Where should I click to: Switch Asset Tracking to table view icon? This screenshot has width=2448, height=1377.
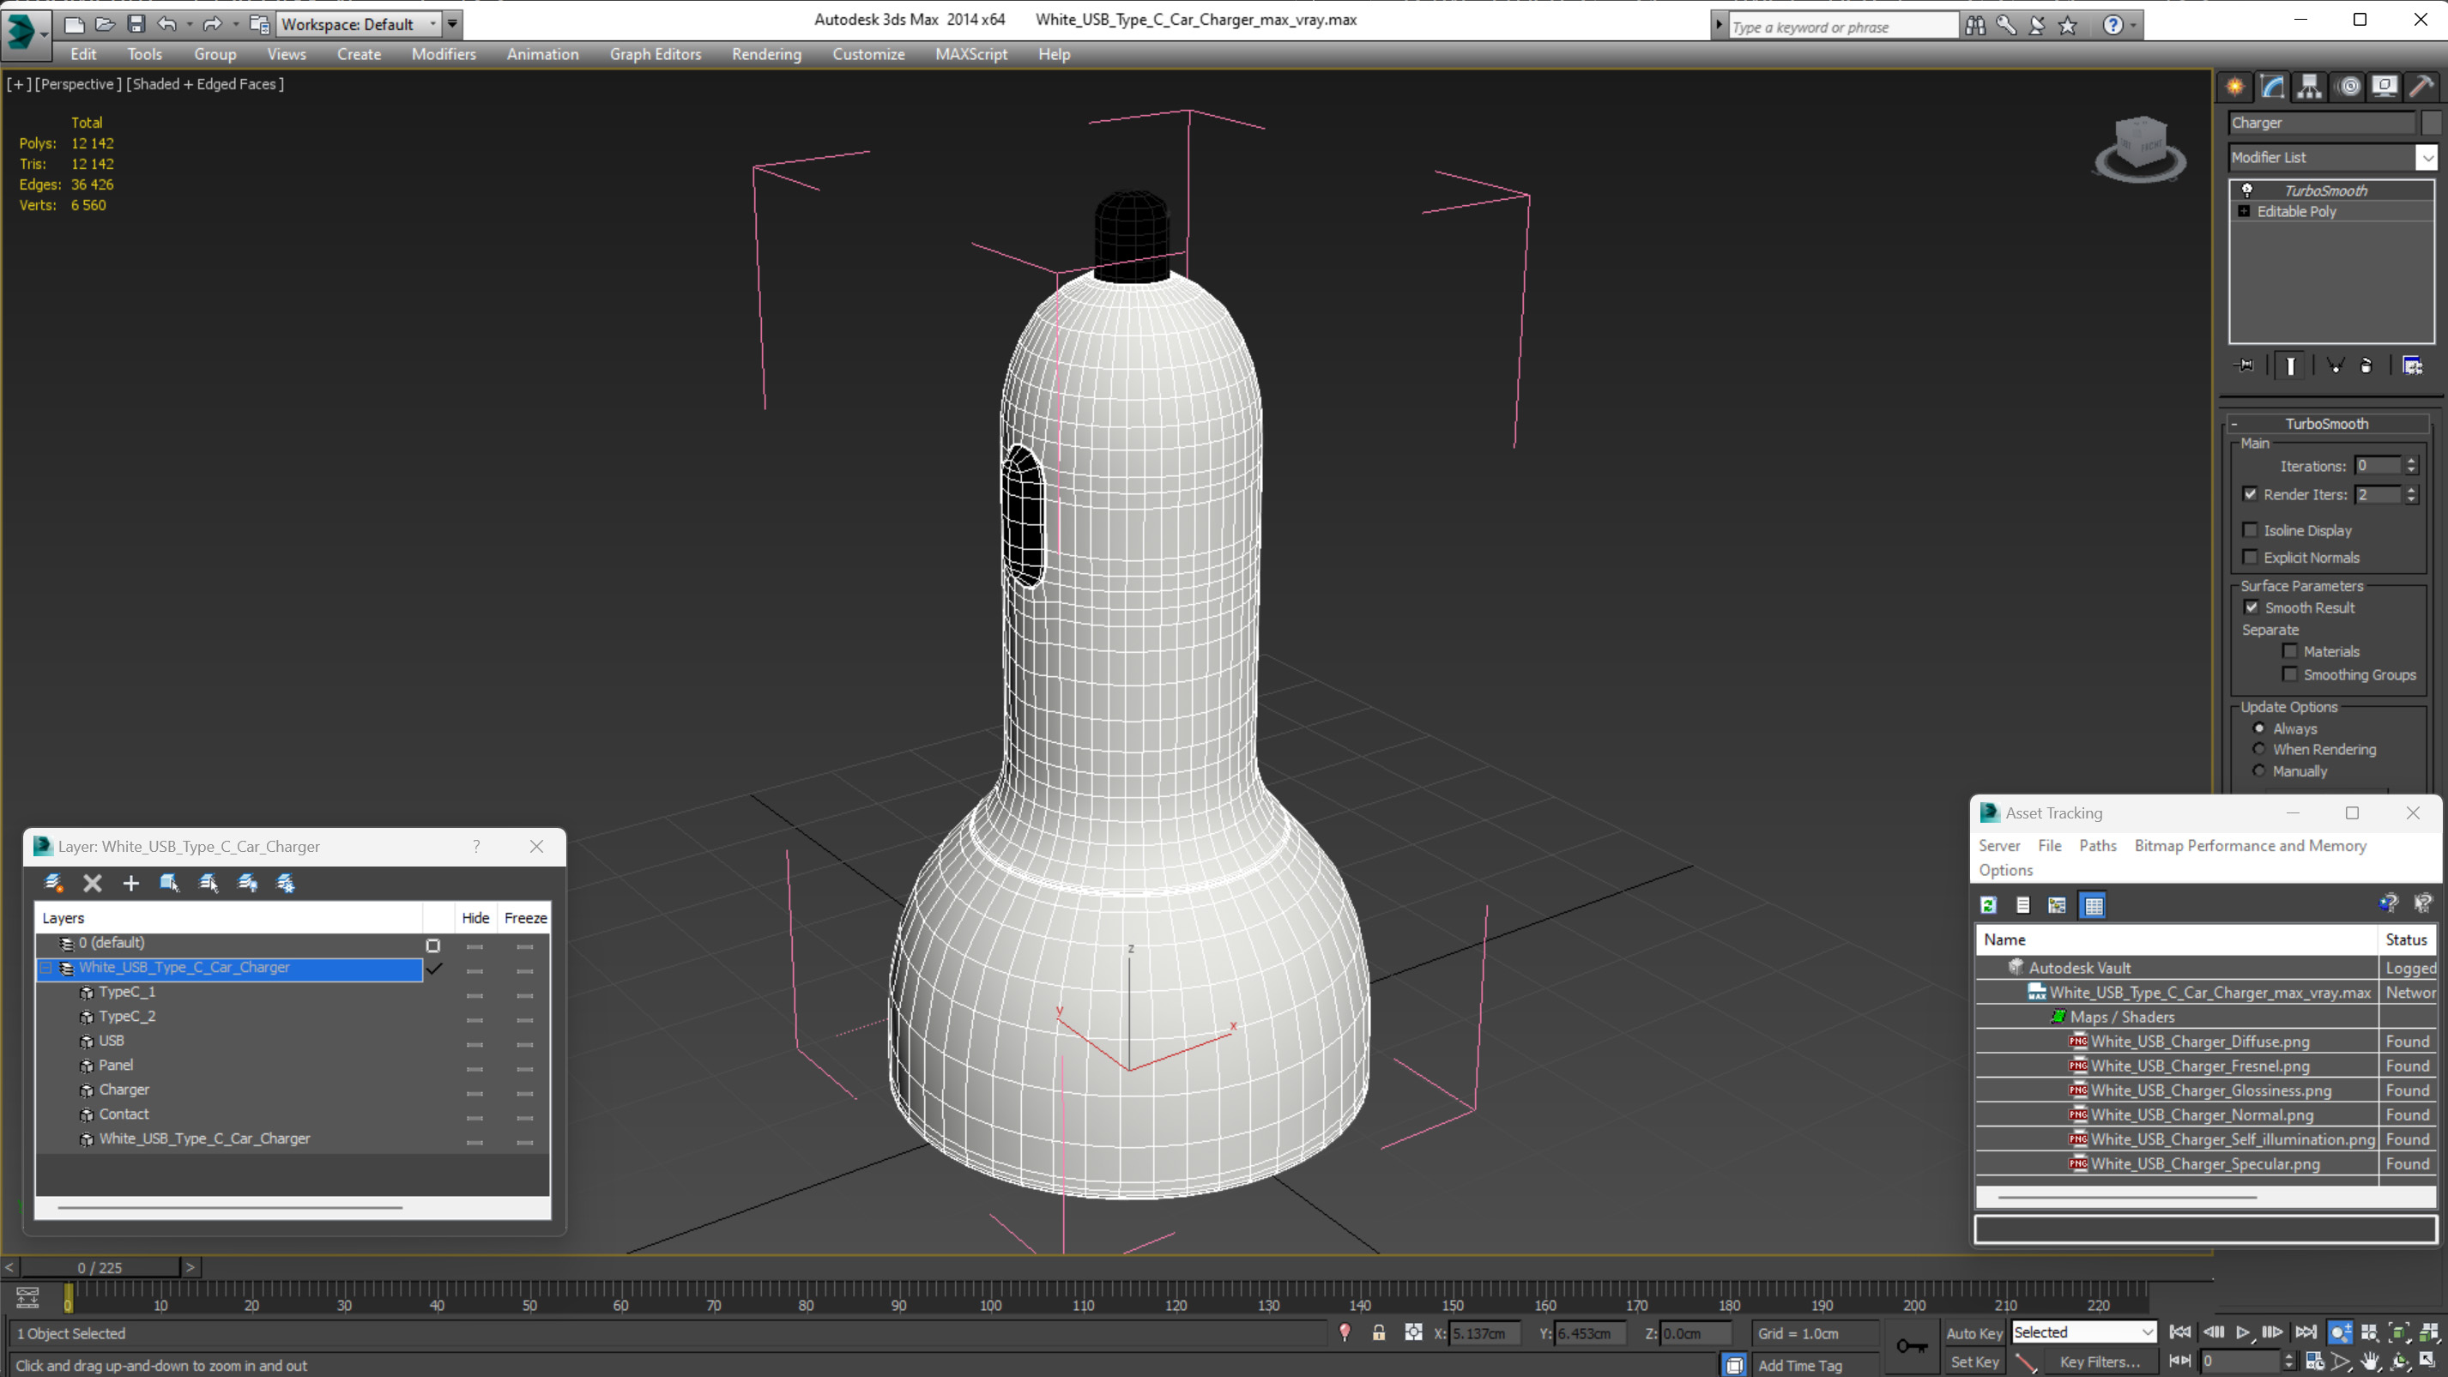click(x=2093, y=904)
